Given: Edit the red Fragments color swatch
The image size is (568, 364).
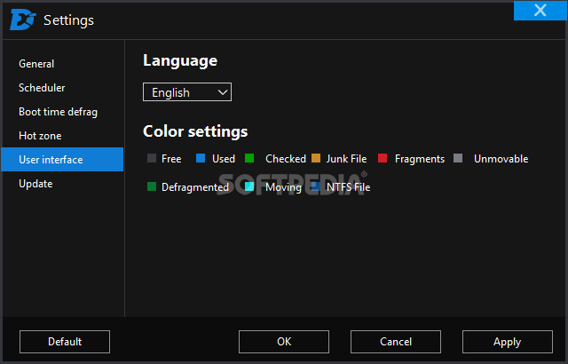Looking at the screenshot, I should pyautogui.click(x=383, y=158).
